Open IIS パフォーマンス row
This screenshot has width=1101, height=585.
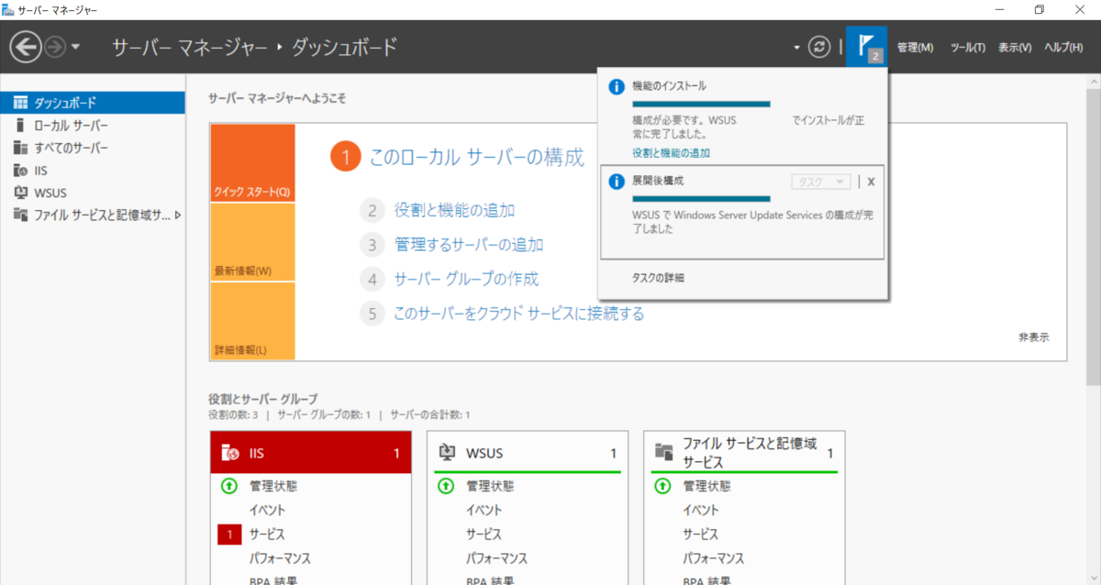(280, 557)
